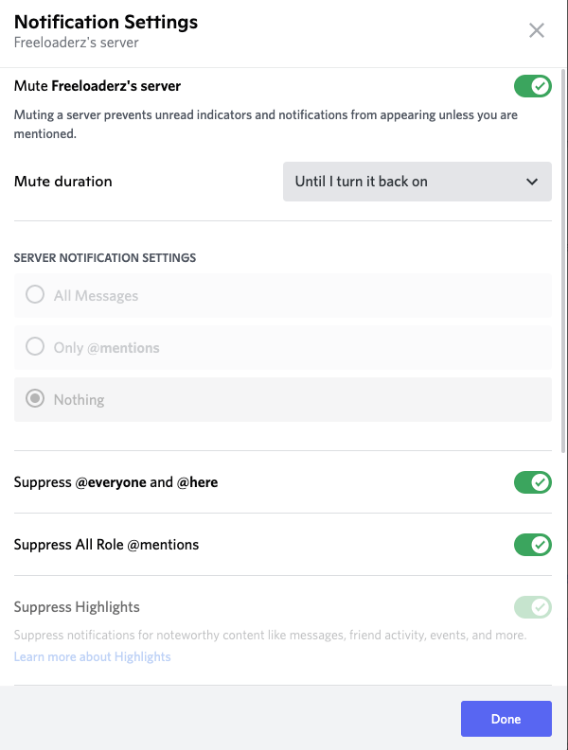Viewport: 568px width, 750px height.
Task: Select the Nothing radio option
Action: 35,399
